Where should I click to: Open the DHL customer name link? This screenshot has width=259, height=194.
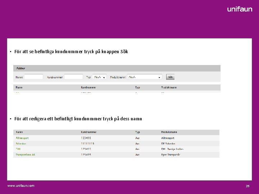pyautogui.click(x=18, y=149)
